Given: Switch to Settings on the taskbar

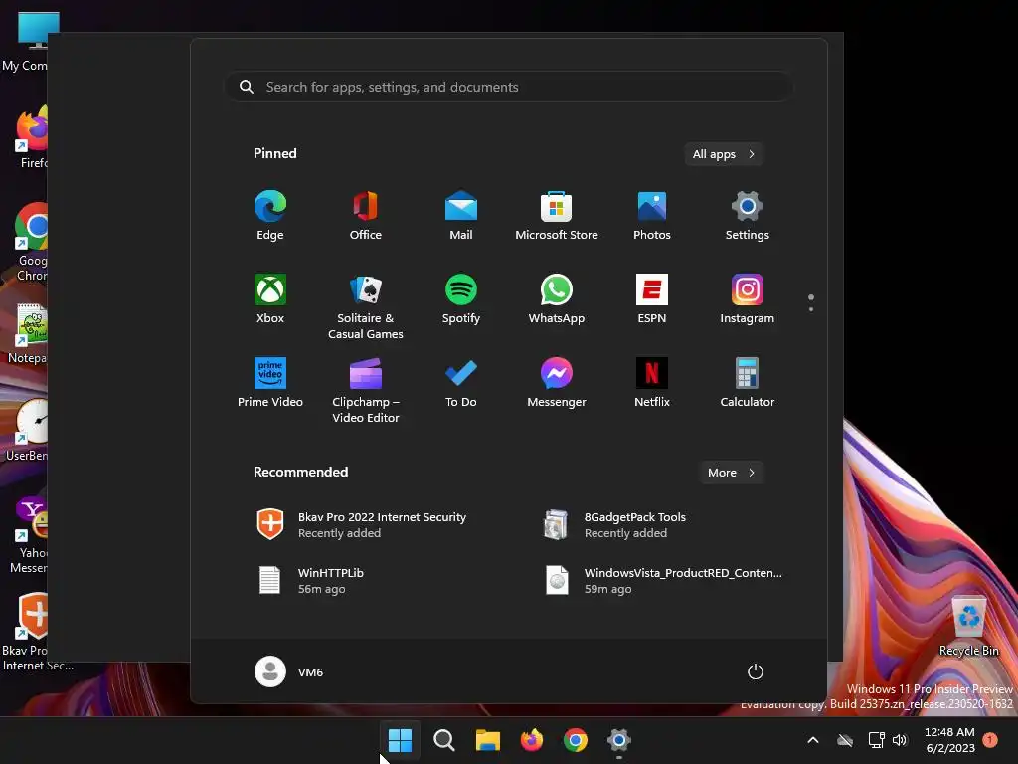Looking at the screenshot, I should [x=619, y=740].
